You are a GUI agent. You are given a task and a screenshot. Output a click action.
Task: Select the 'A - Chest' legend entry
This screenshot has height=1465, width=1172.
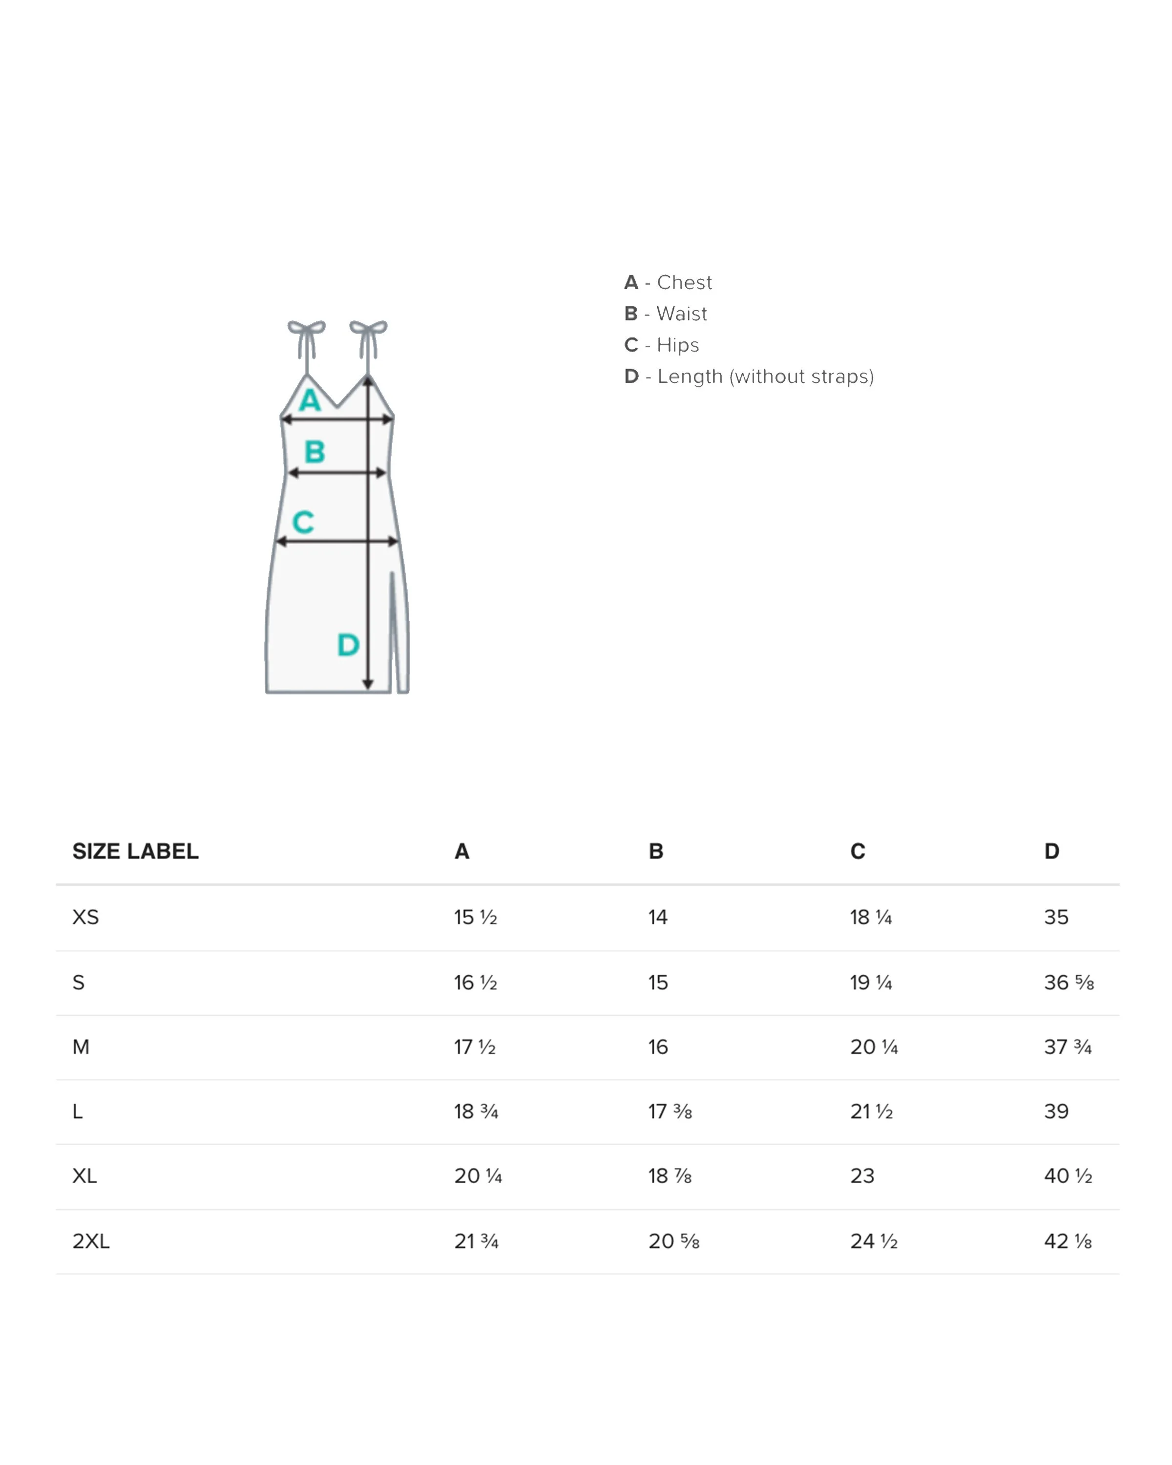coord(668,282)
